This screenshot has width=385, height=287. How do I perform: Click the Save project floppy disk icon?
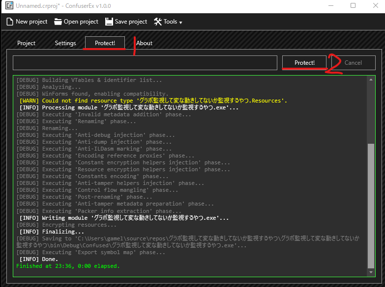point(109,22)
